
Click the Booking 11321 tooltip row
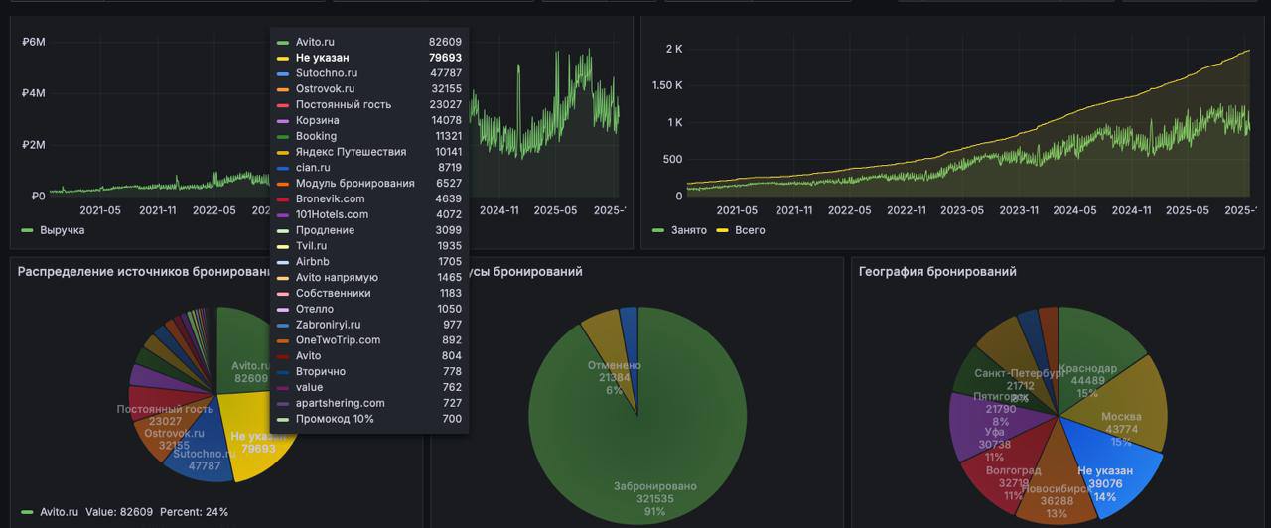coord(369,136)
